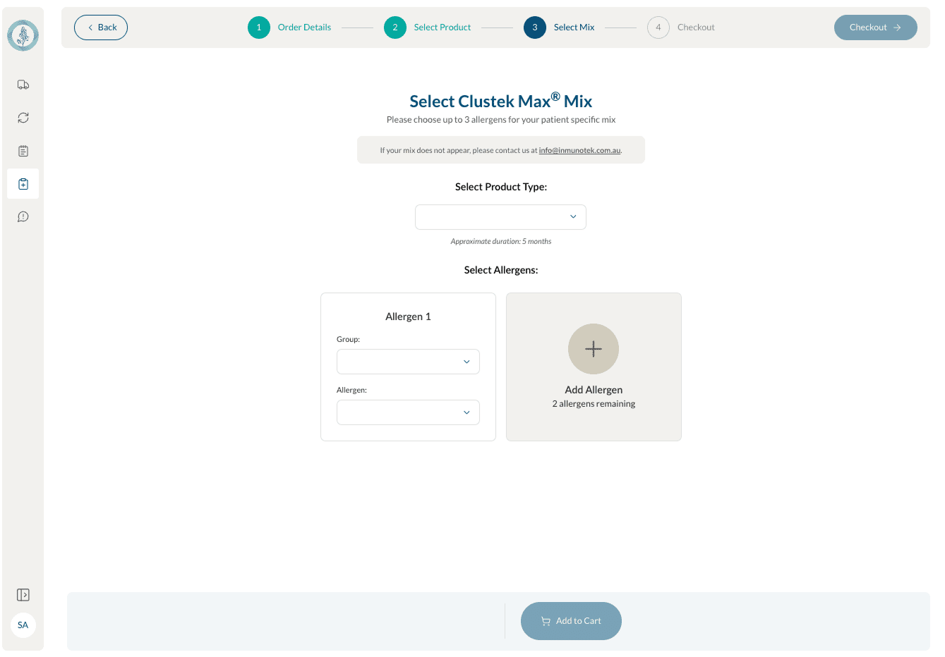Click the Checkout button at top right

tap(876, 27)
